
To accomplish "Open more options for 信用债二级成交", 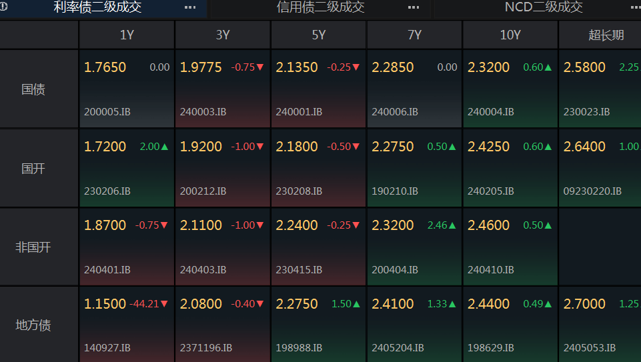I will 414,7.
